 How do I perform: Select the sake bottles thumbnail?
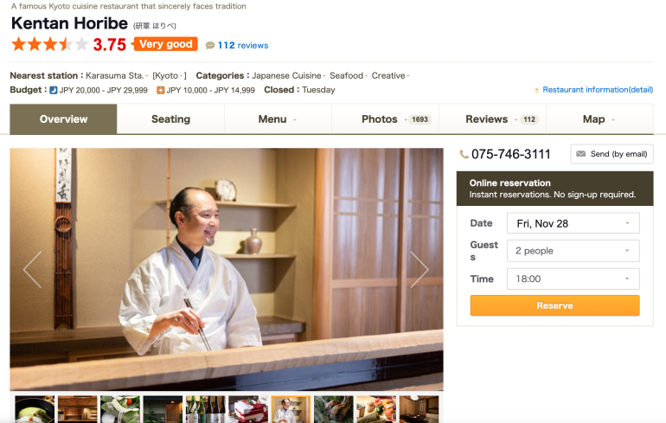tap(206, 409)
